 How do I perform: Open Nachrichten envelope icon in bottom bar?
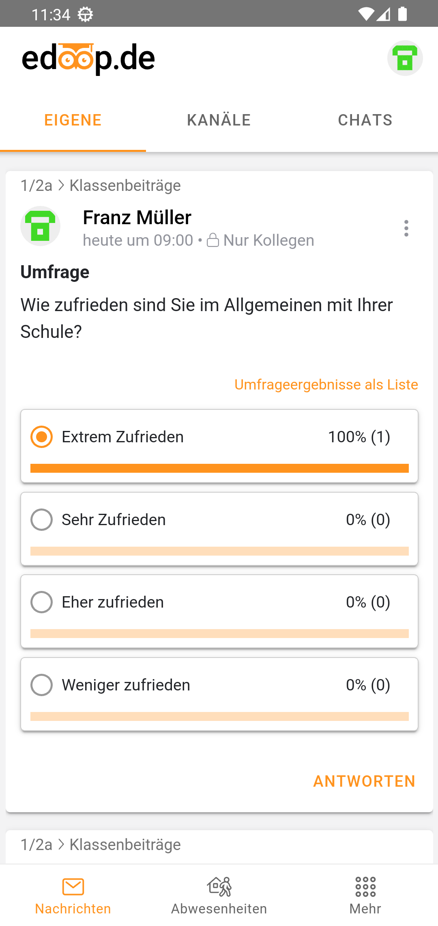coord(73,887)
